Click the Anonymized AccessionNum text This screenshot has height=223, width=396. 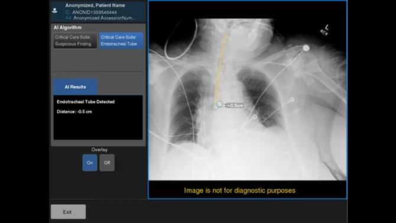pyautogui.click(x=105, y=18)
